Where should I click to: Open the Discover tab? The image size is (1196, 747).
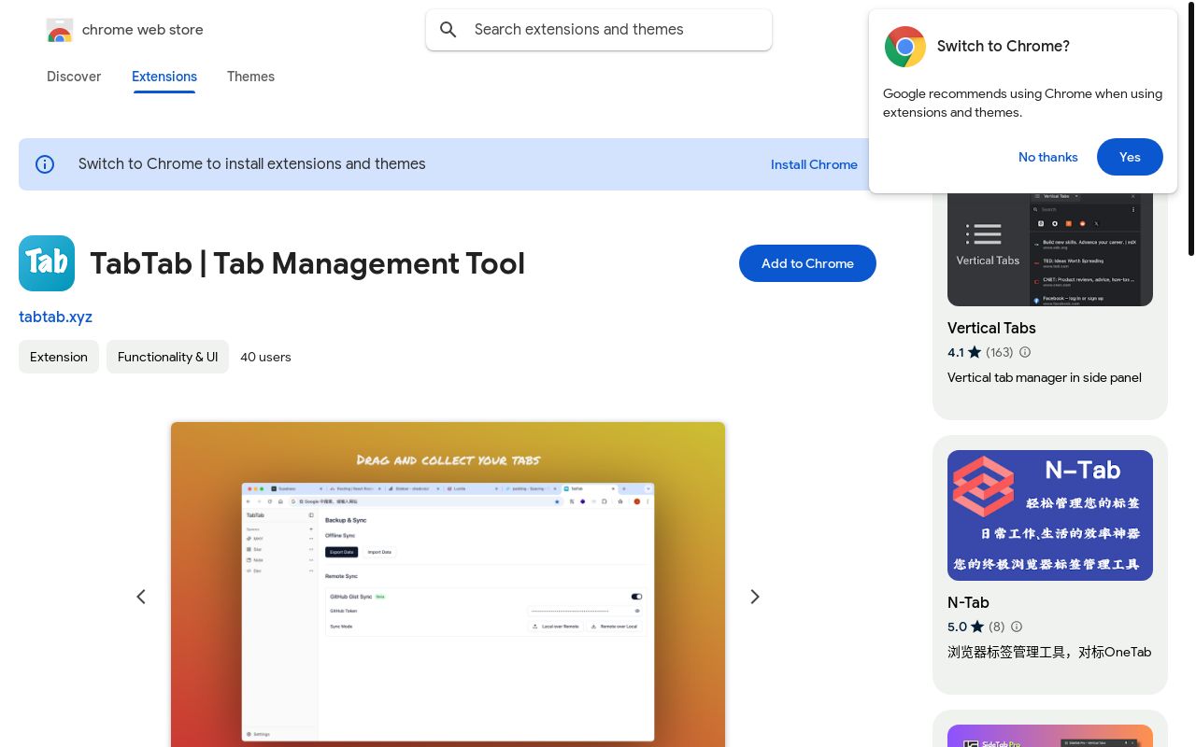click(x=74, y=77)
